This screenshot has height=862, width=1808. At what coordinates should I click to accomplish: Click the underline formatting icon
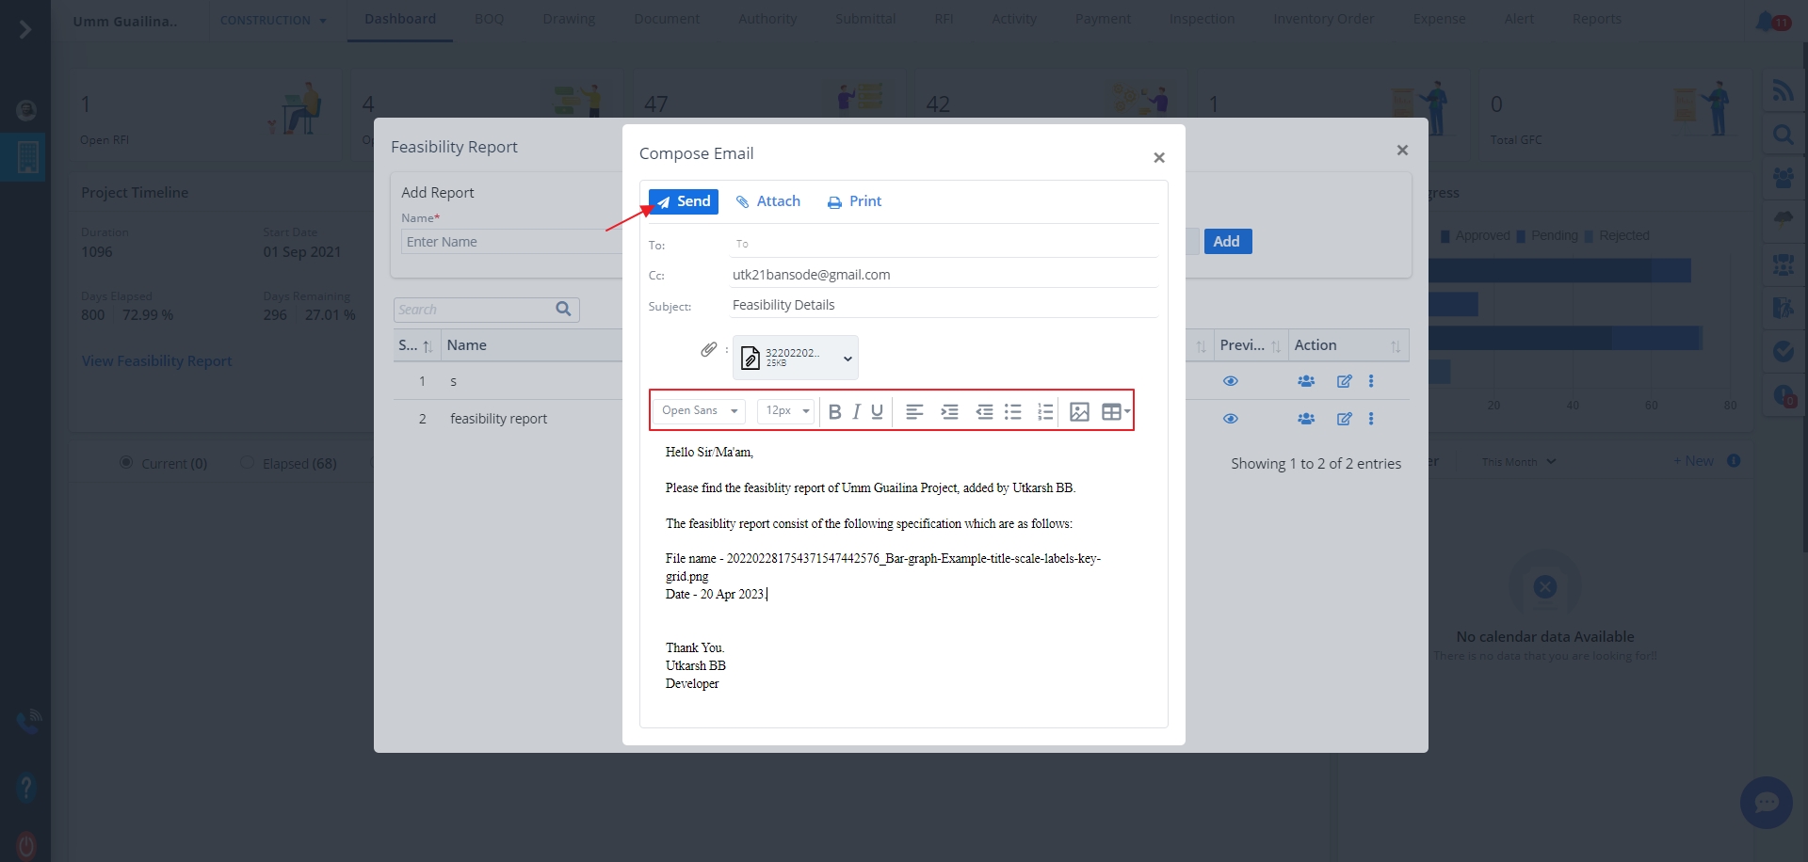click(x=878, y=411)
